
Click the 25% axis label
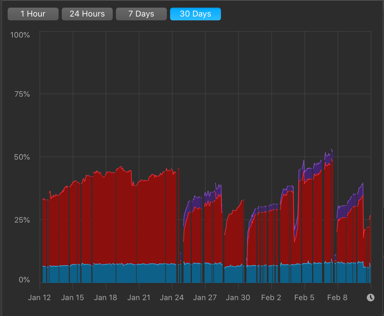tap(22, 220)
